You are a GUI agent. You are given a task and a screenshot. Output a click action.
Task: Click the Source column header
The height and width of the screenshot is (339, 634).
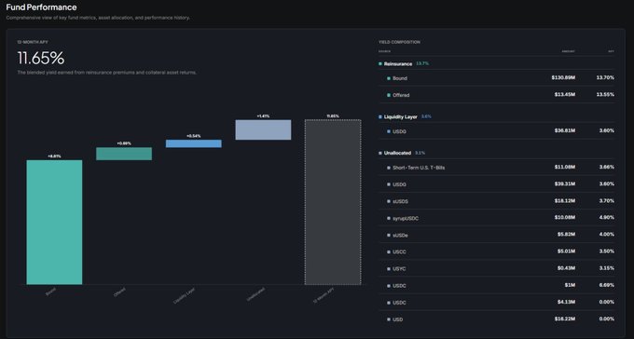[x=384, y=51]
